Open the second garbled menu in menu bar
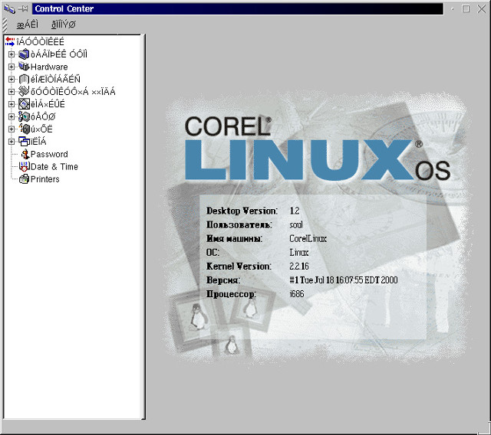 click(64, 25)
